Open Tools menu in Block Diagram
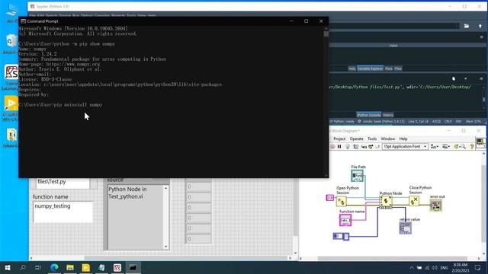Image resolution: width=488 pixels, height=274 pixels. (x=372, y=139)
